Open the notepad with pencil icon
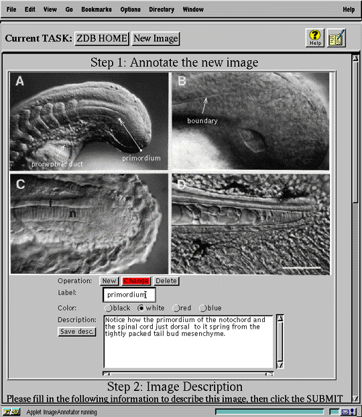The height and width of the screenshot is (417, 362). pyautogui.click(x=337, y=37)
